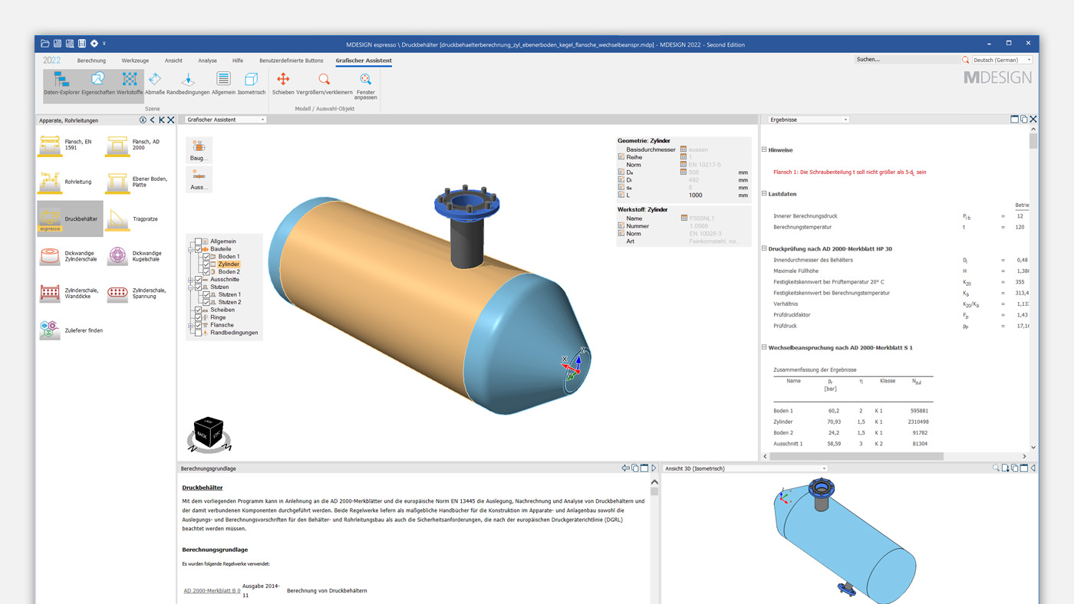Expand the Ausschnitte tree node
The width and height of the screenshot is (1074, 604).
191,280
